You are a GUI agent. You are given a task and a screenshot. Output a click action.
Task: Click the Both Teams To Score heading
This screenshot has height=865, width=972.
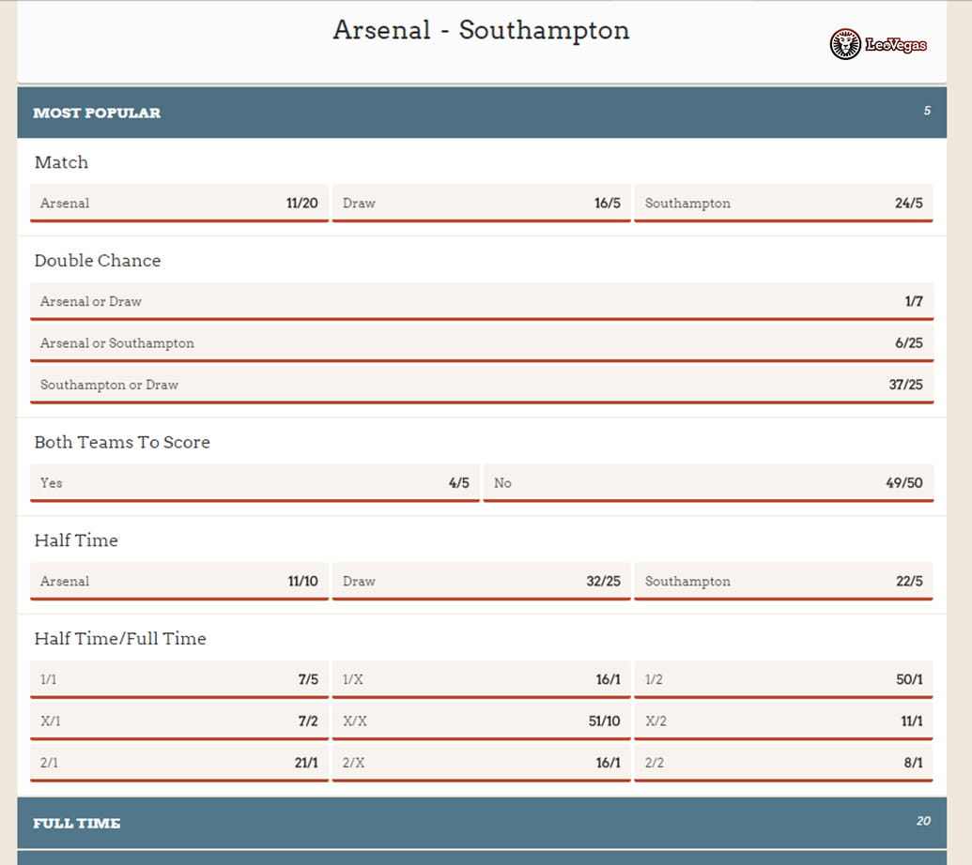pos(122,442)
